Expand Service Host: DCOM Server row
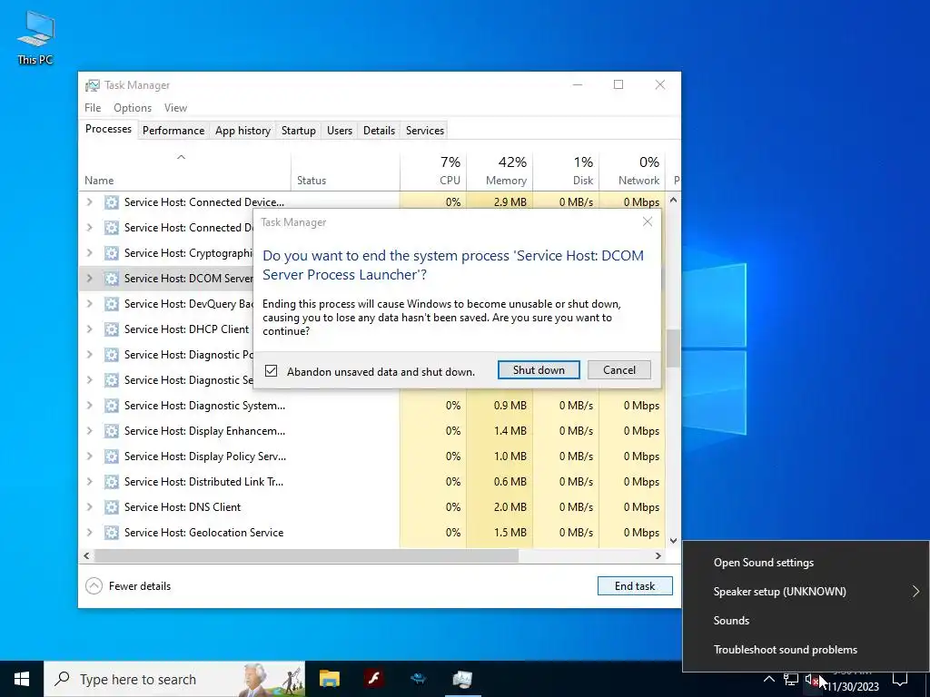Screen dimensions: 930x697 click(x=90, y=278)
